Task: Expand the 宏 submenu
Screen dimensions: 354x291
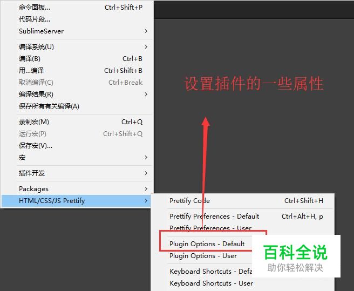Action: [x=77, y=157]
